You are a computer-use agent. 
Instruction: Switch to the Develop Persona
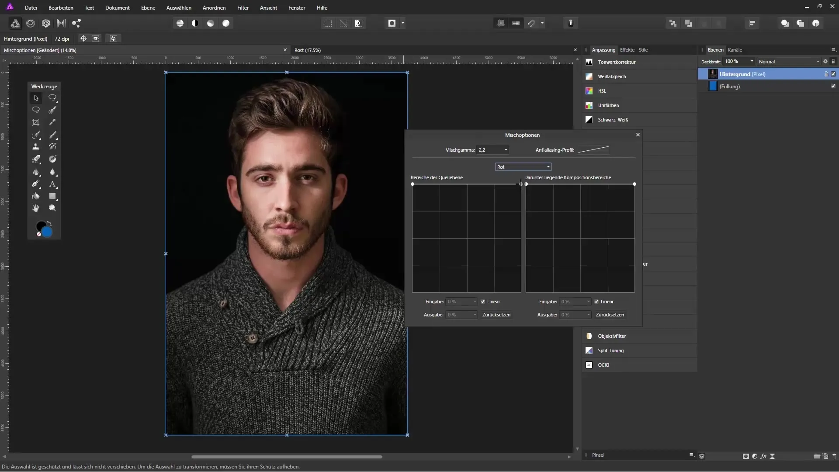[46, 23]
